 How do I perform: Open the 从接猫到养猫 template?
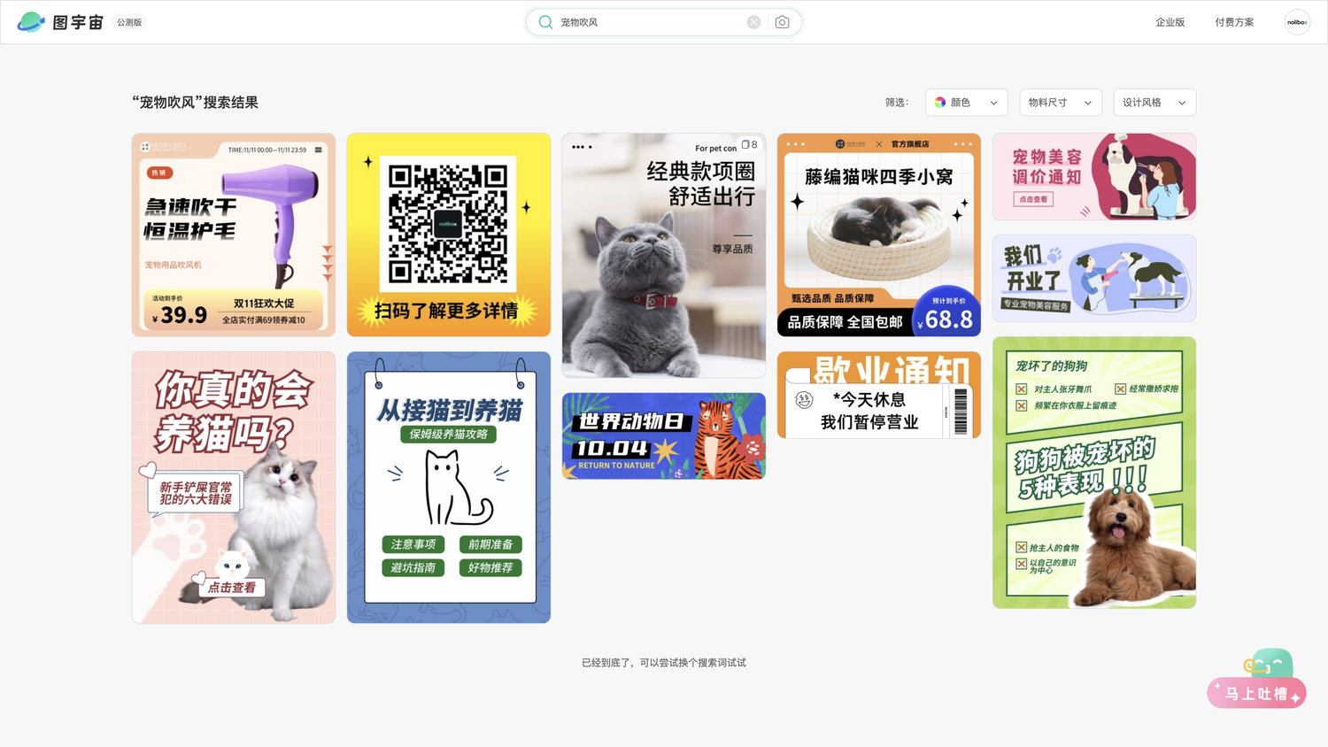(449, 488)
